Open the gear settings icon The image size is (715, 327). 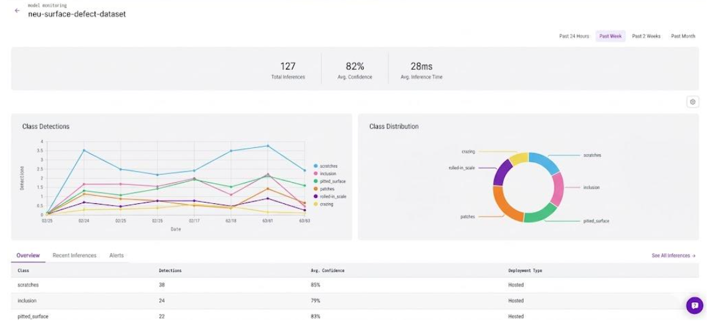coord(693,102)
